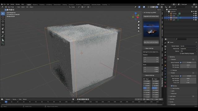Toggle the camera view icon
198x111 pixels.
tap(139, 28)
